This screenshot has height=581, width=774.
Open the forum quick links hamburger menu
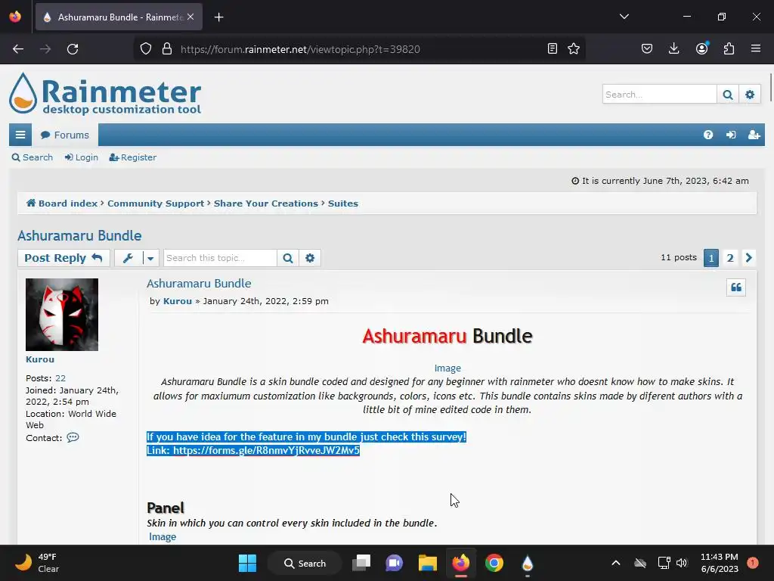click(x=20, y=135)
